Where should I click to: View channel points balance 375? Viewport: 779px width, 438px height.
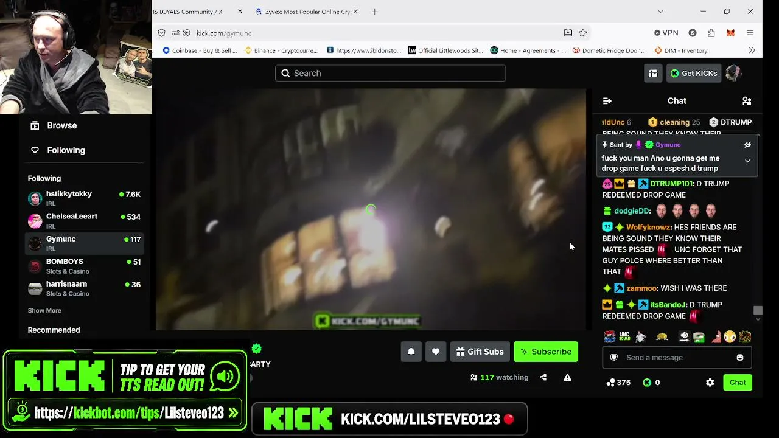click(x=618, y=383)
